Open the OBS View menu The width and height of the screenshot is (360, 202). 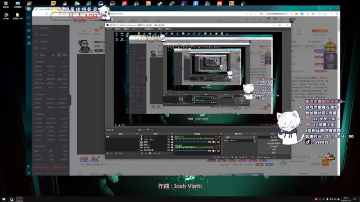(x=126, y=29)
